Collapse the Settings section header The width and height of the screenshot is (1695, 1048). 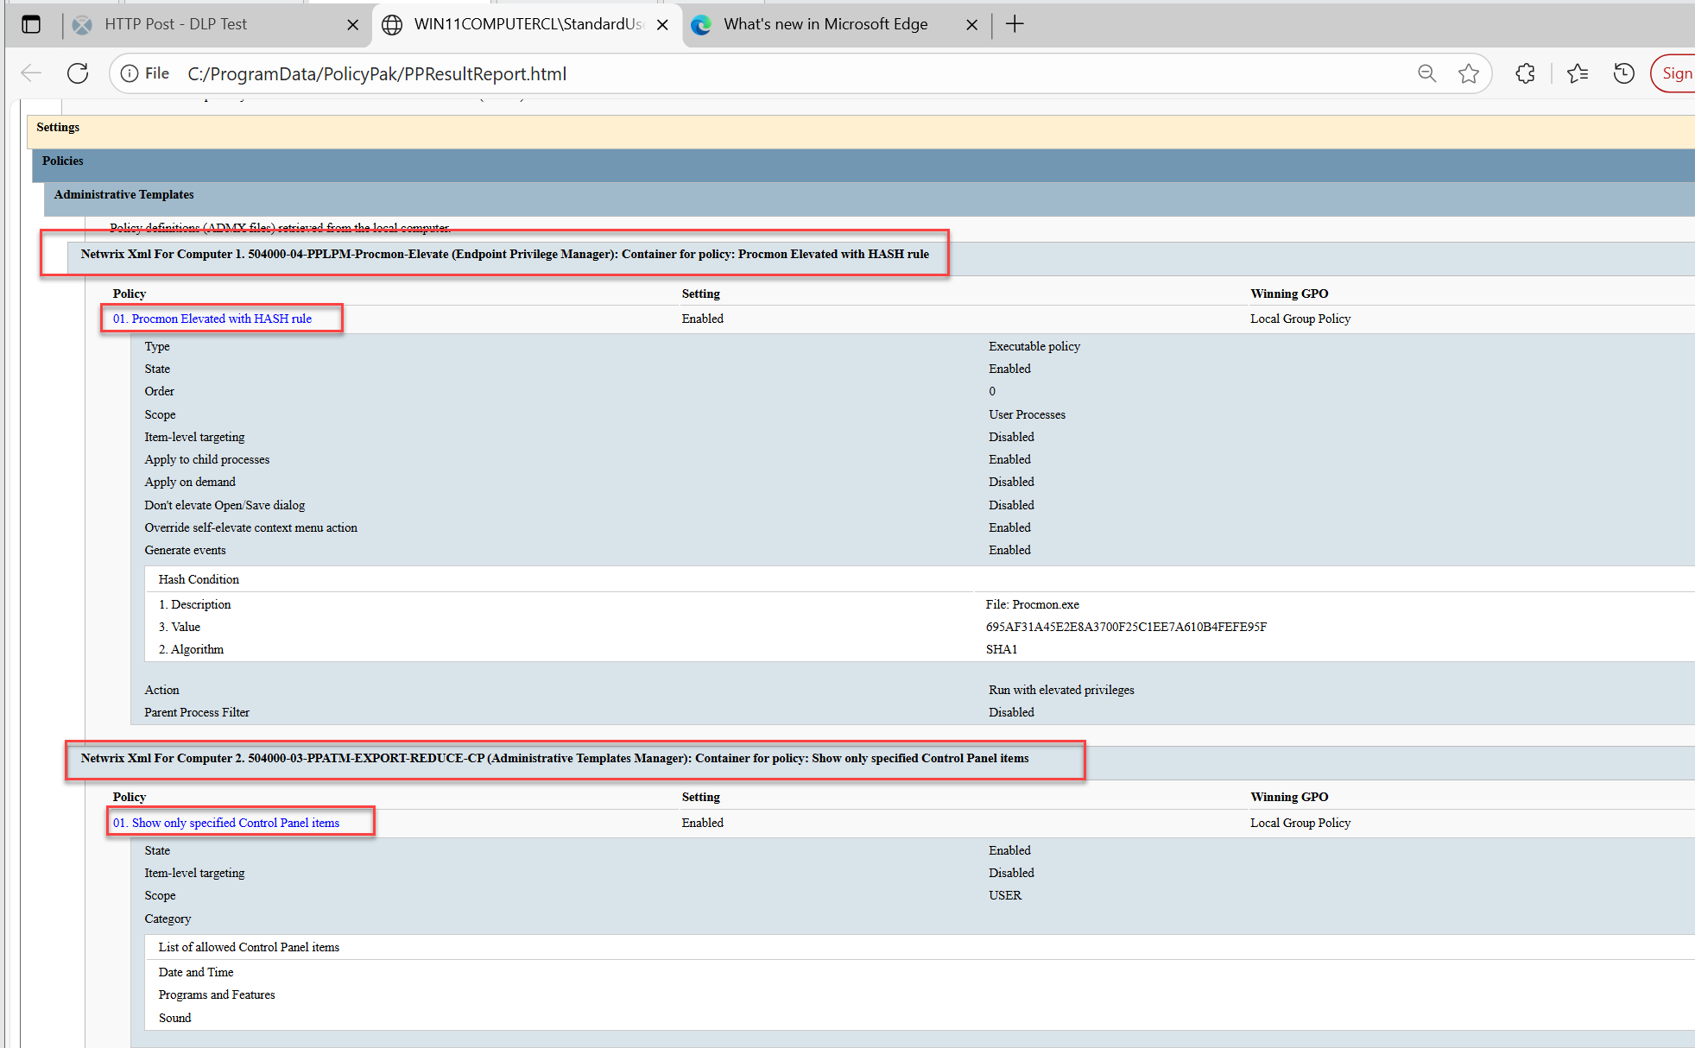[x=58, y=127]
